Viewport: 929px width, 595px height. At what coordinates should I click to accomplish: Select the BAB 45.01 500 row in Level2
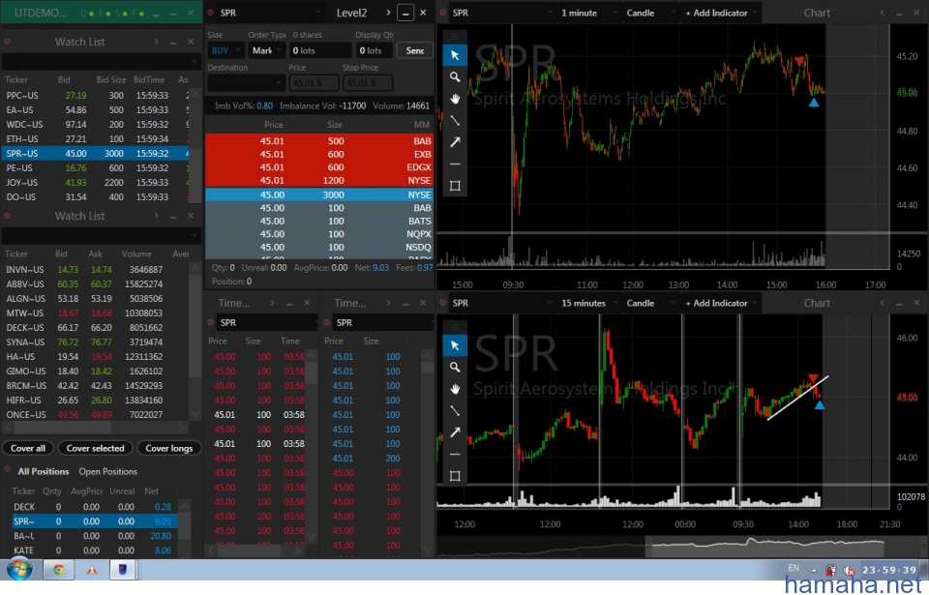pos(319,141)
